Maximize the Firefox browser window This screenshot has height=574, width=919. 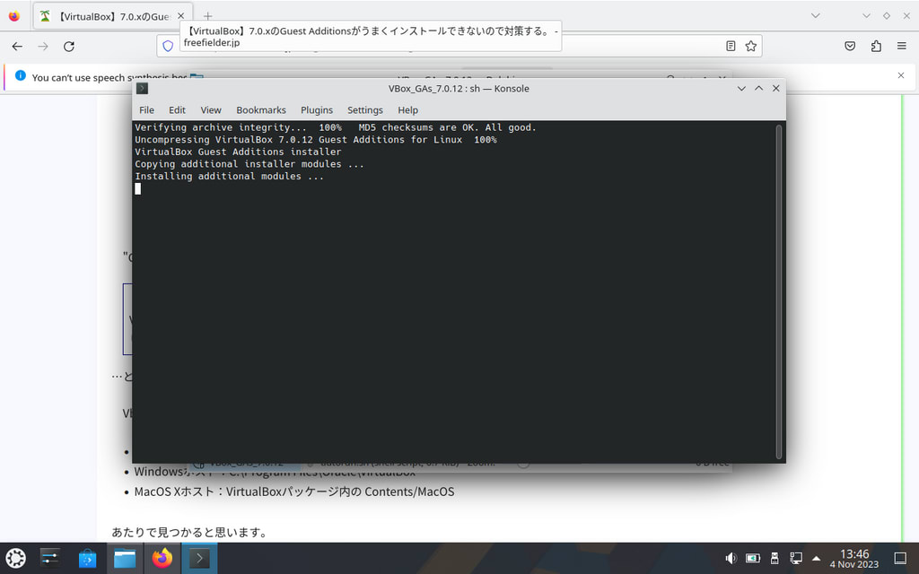click(x=886, y=16)
